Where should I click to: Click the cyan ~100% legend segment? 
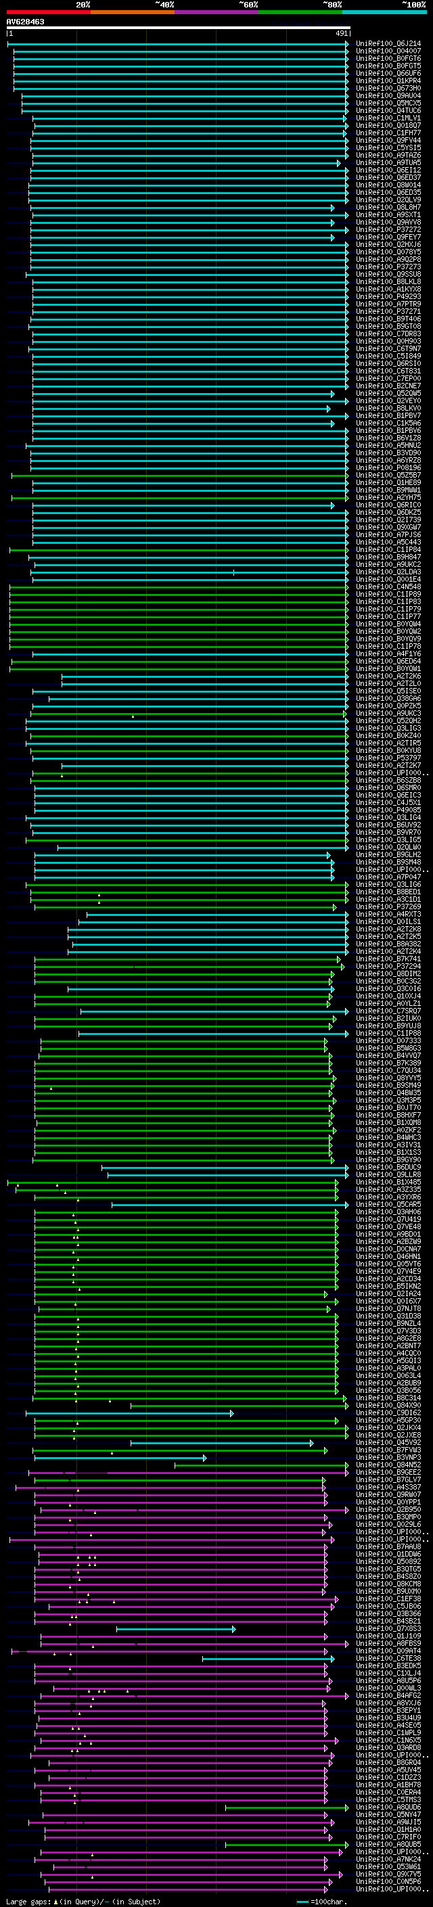384,12
